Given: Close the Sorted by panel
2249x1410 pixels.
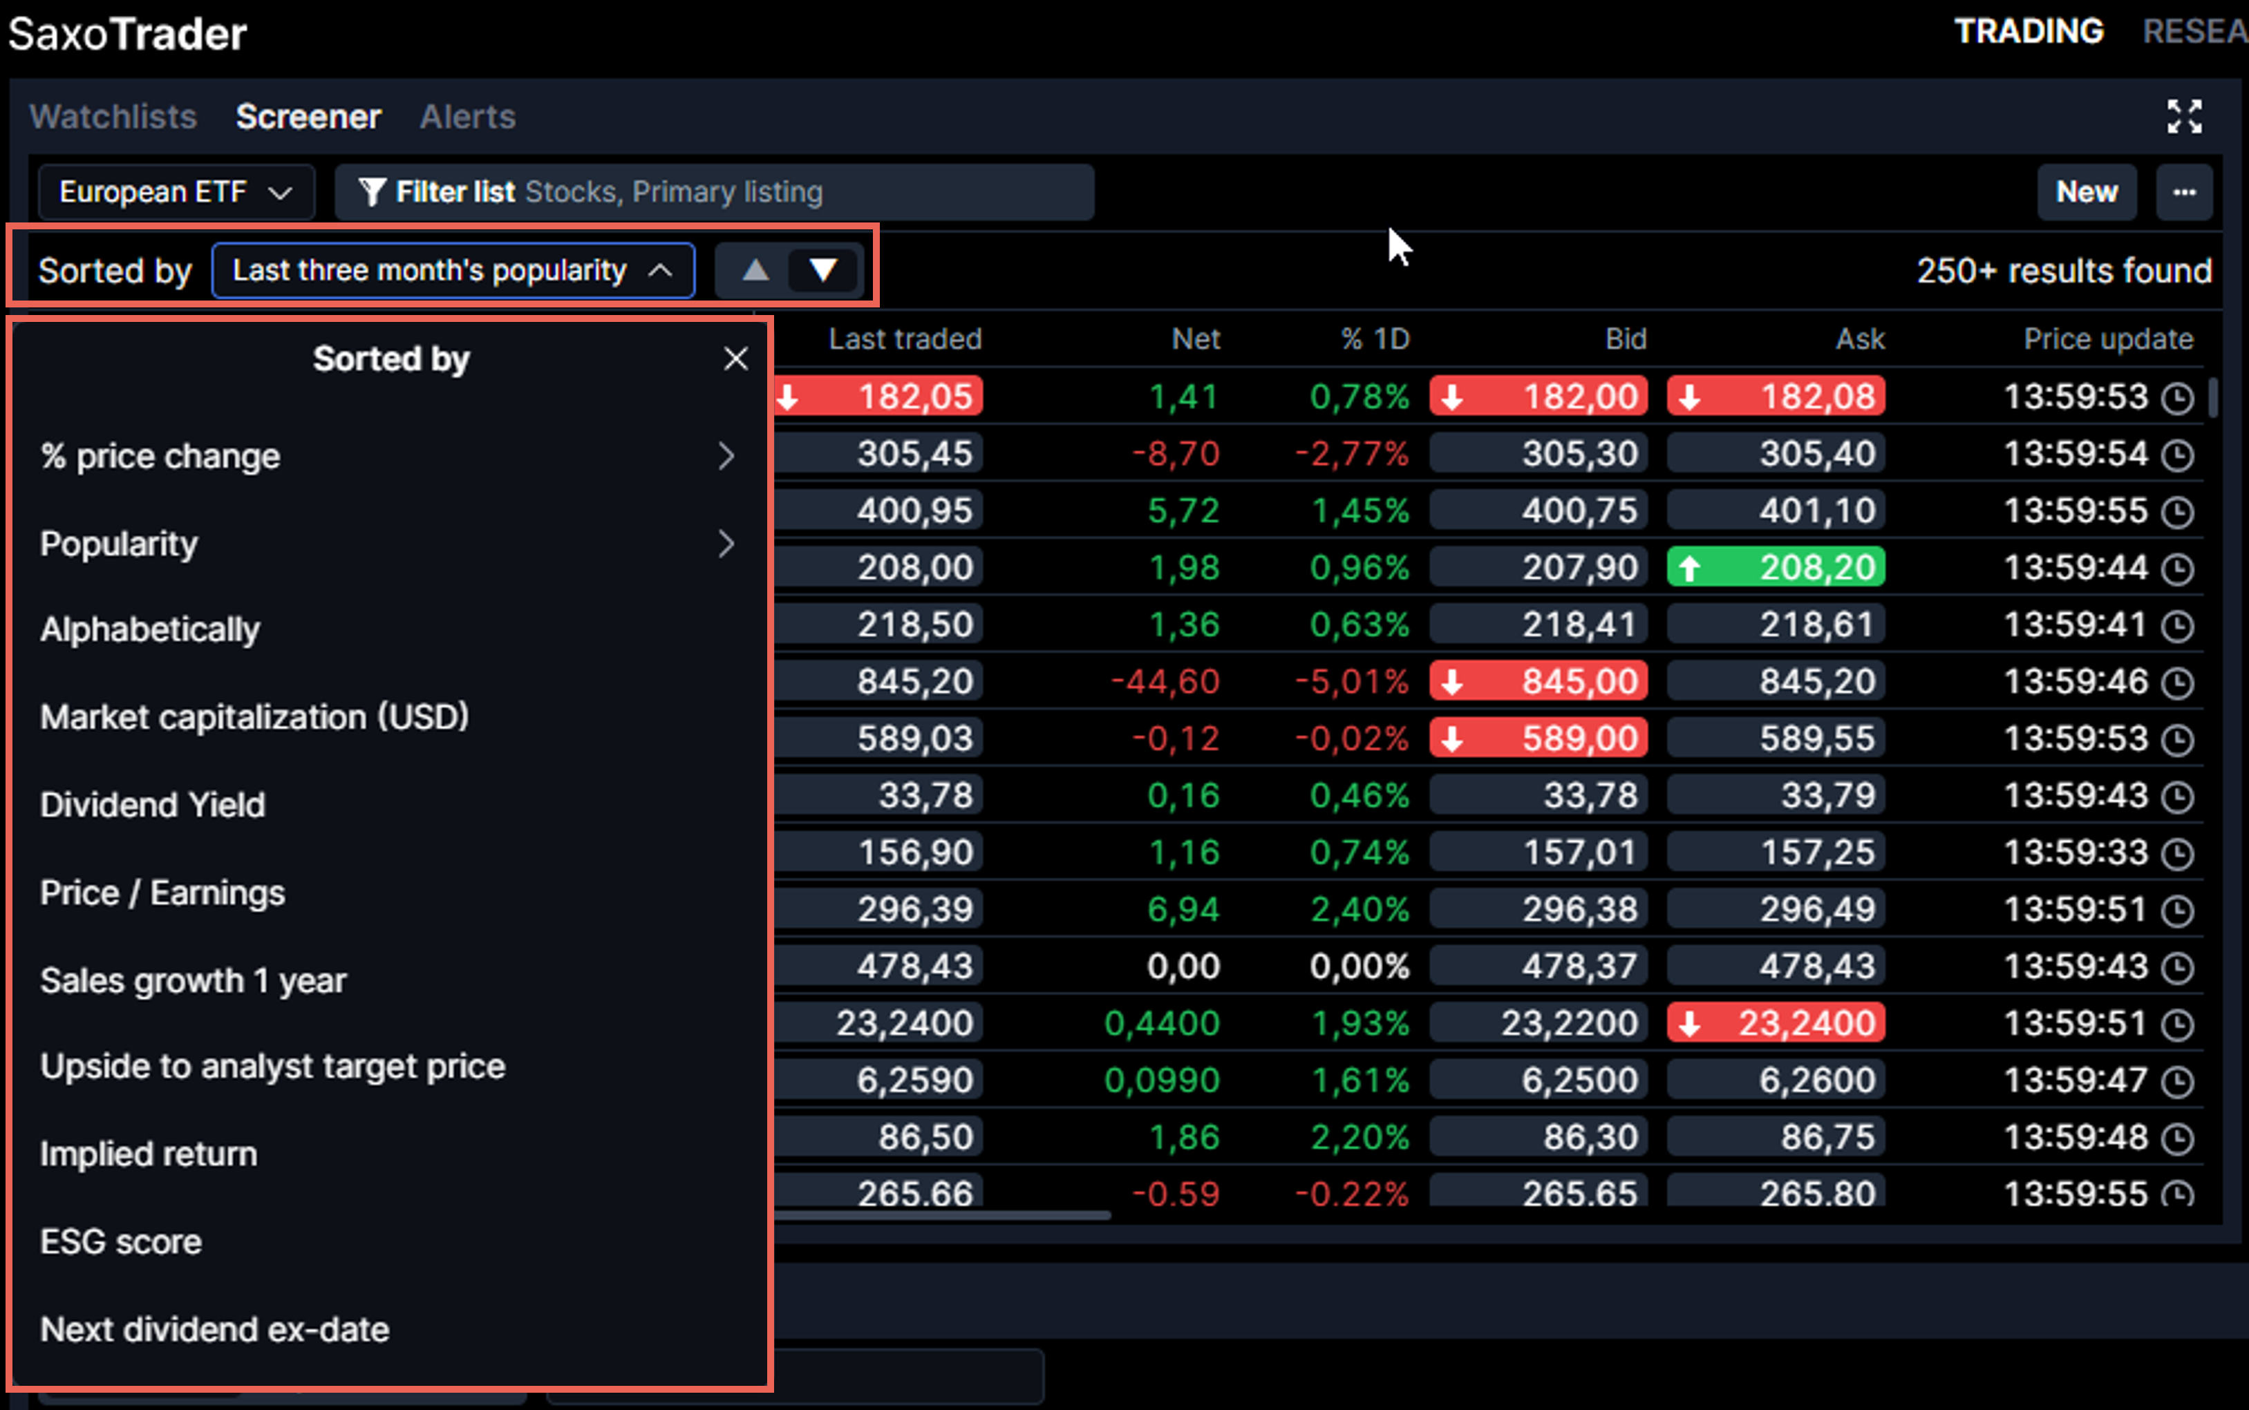Looking at the screenshot, I should 736,358.
